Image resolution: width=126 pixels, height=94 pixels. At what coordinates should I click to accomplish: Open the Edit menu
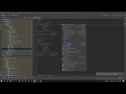pos(6,13)
